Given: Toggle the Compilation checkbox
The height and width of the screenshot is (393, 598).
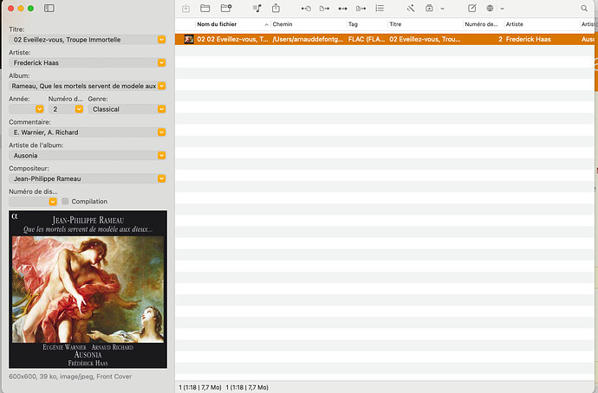Looking at the screenshot, I should click(x=65, y=201).
